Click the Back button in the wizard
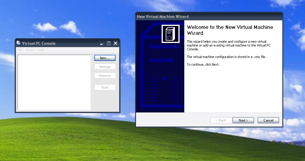This screenshot has height=161, width=305. point(221,120)
